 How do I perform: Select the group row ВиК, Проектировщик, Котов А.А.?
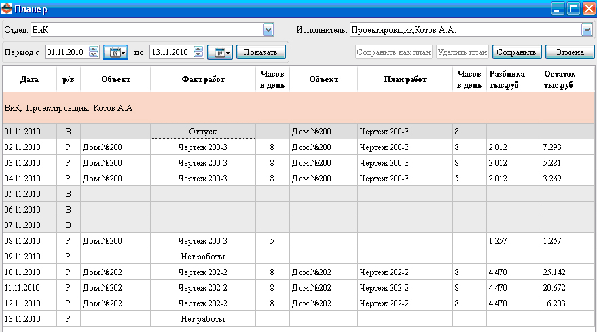[297, 107]
